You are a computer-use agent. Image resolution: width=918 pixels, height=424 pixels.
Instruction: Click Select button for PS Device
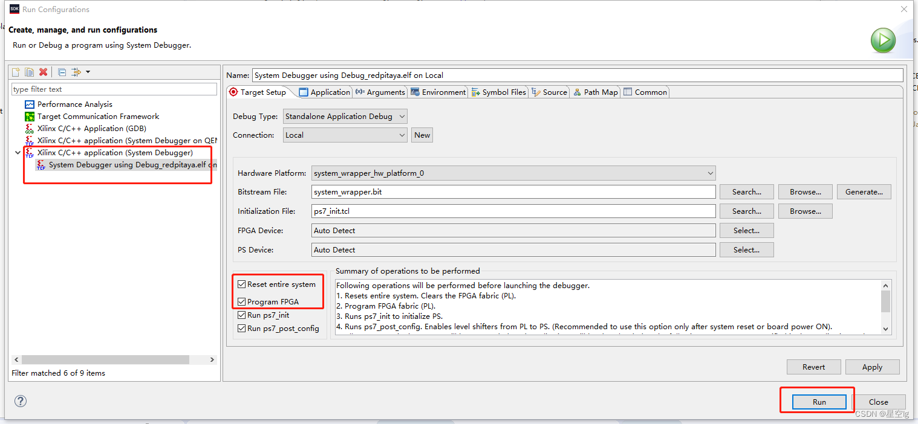(x=746, y=249)
